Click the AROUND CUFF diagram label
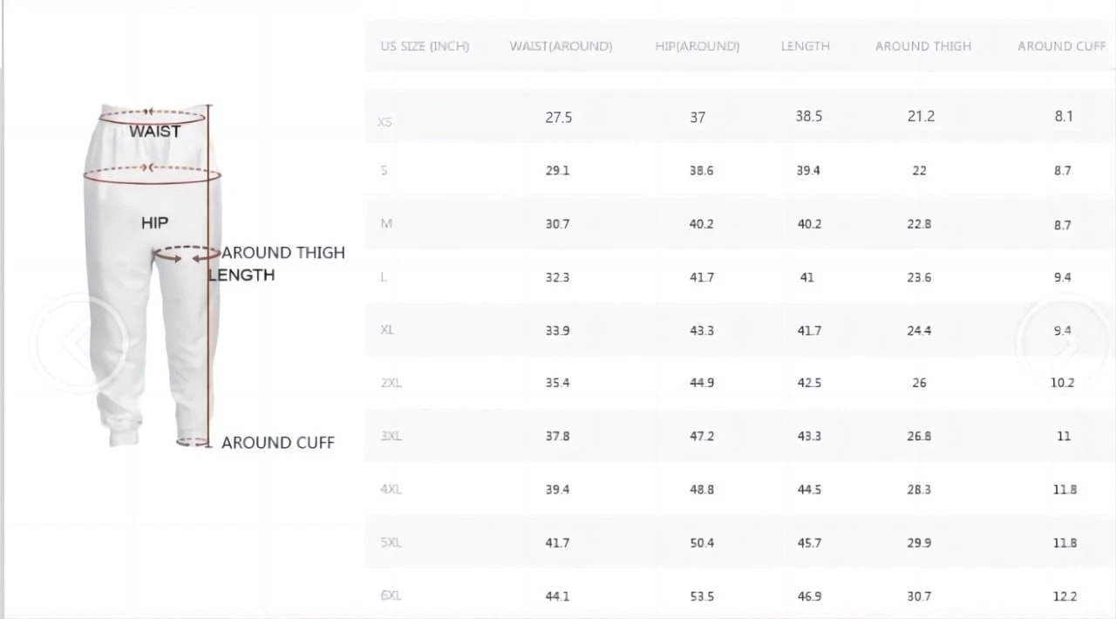 [x=277, y=443]
